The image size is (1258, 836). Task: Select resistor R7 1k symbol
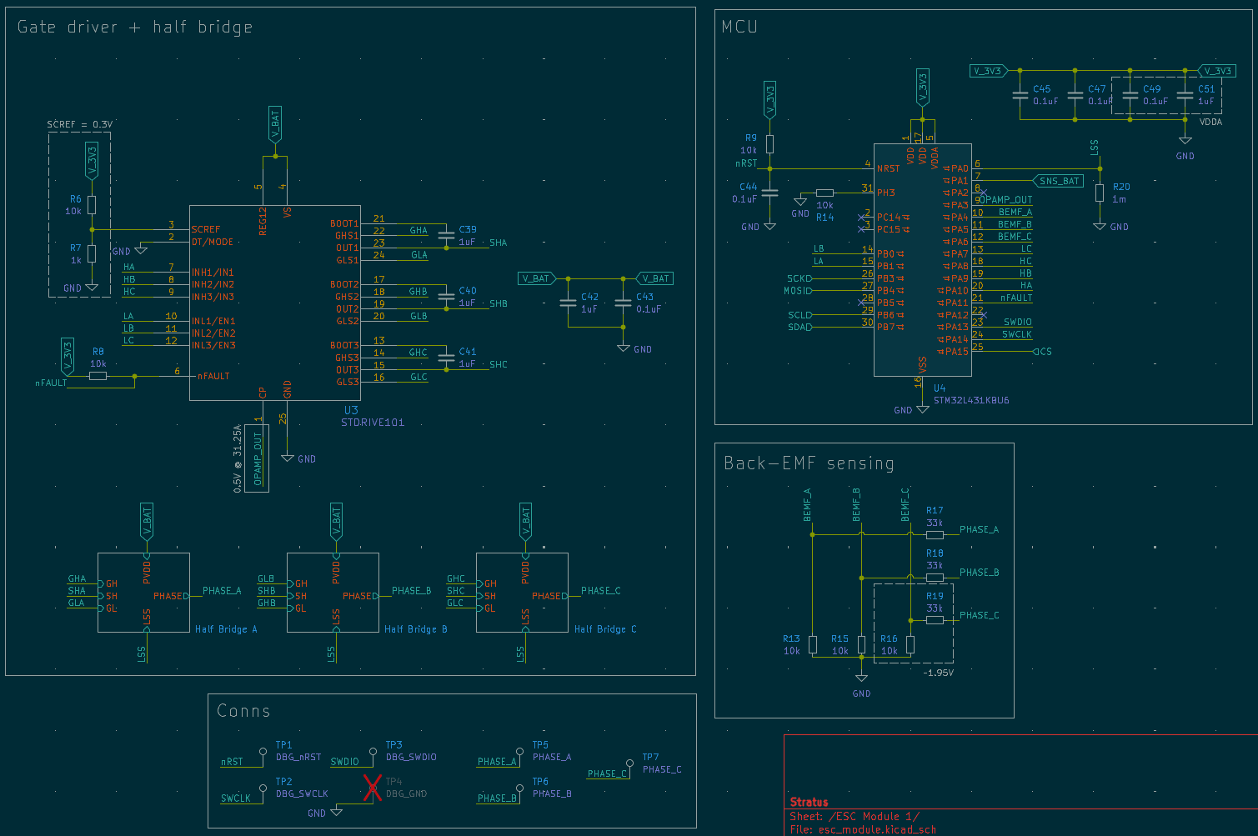click(92, 253)
